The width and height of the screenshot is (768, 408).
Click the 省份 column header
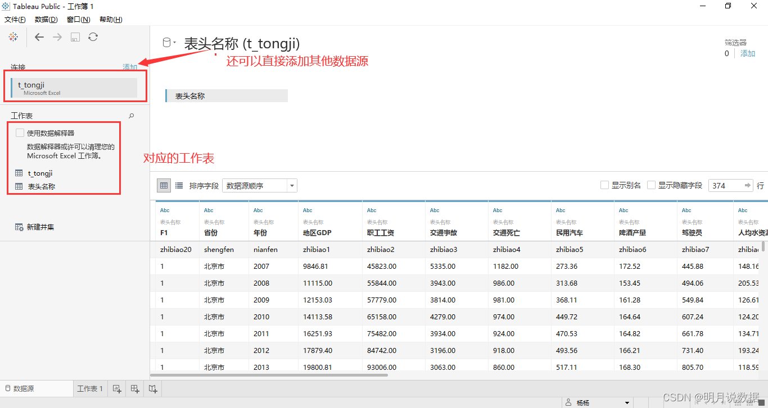211,232
